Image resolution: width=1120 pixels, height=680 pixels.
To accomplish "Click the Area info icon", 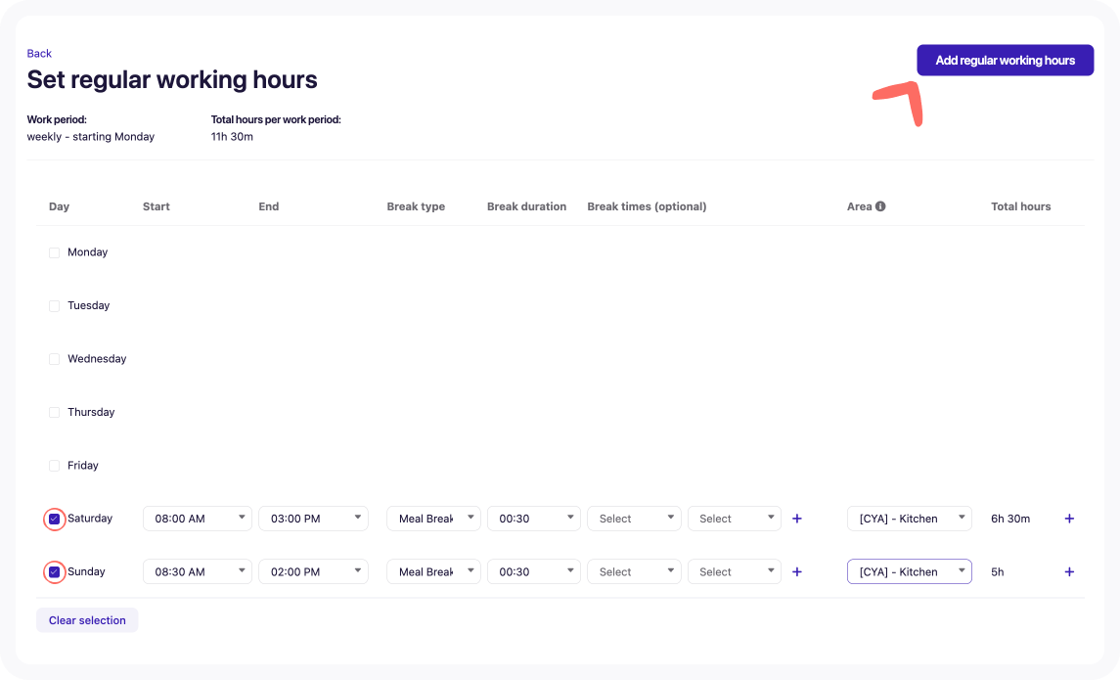I will click(880, 206).
